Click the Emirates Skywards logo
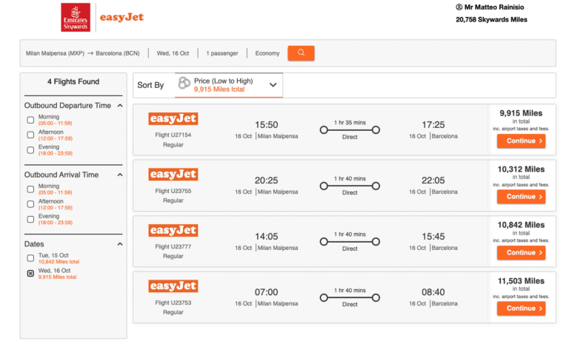 pos(76,17)
